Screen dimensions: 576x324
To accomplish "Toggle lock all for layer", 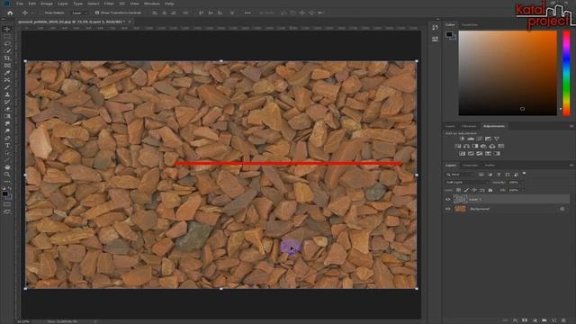I will pyautogui.click(x=490, y=190).
